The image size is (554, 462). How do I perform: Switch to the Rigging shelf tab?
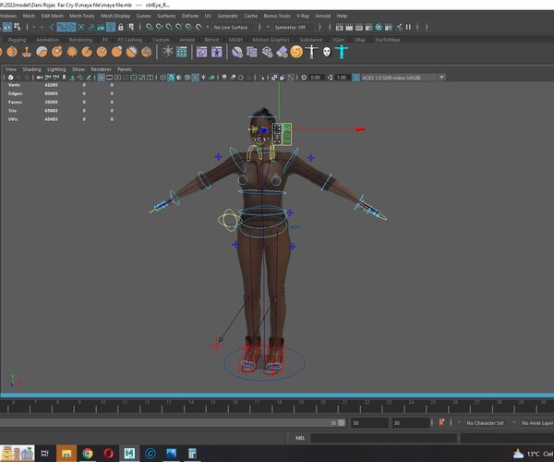point(17,40)
